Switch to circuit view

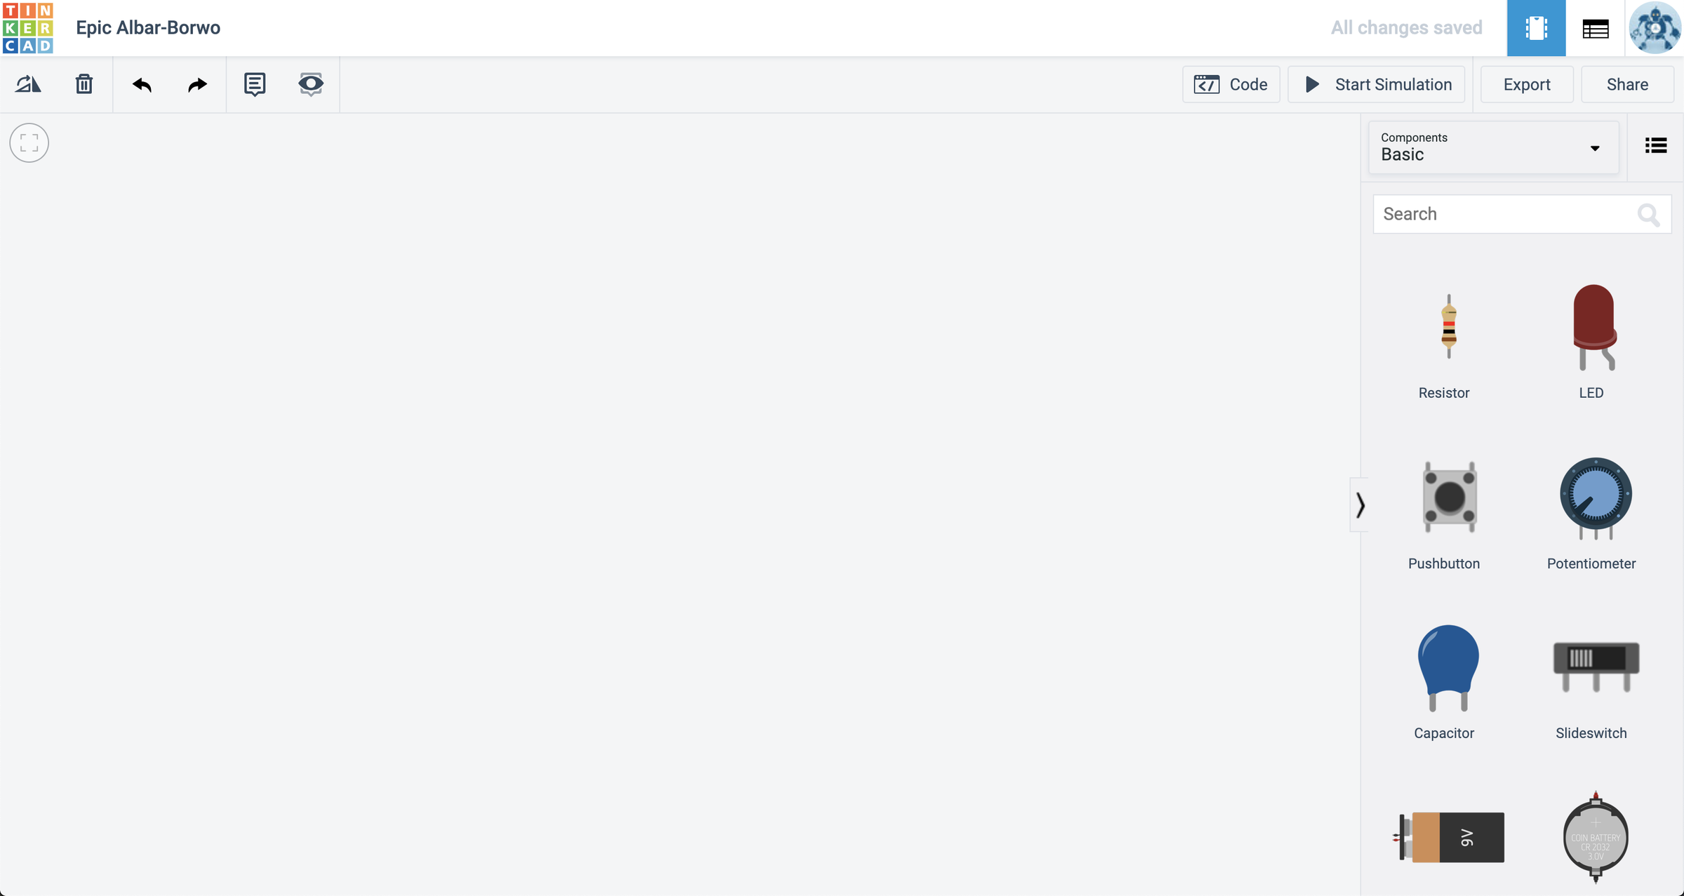tap(1536, 28)
